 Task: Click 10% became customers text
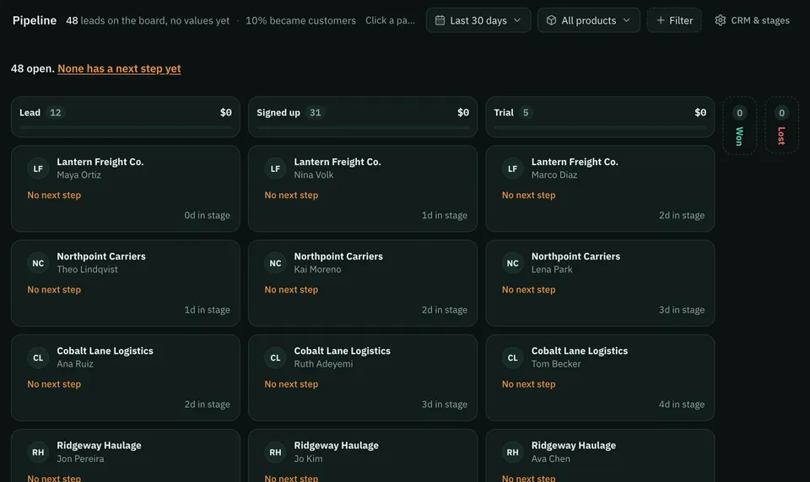coord(300,20)
